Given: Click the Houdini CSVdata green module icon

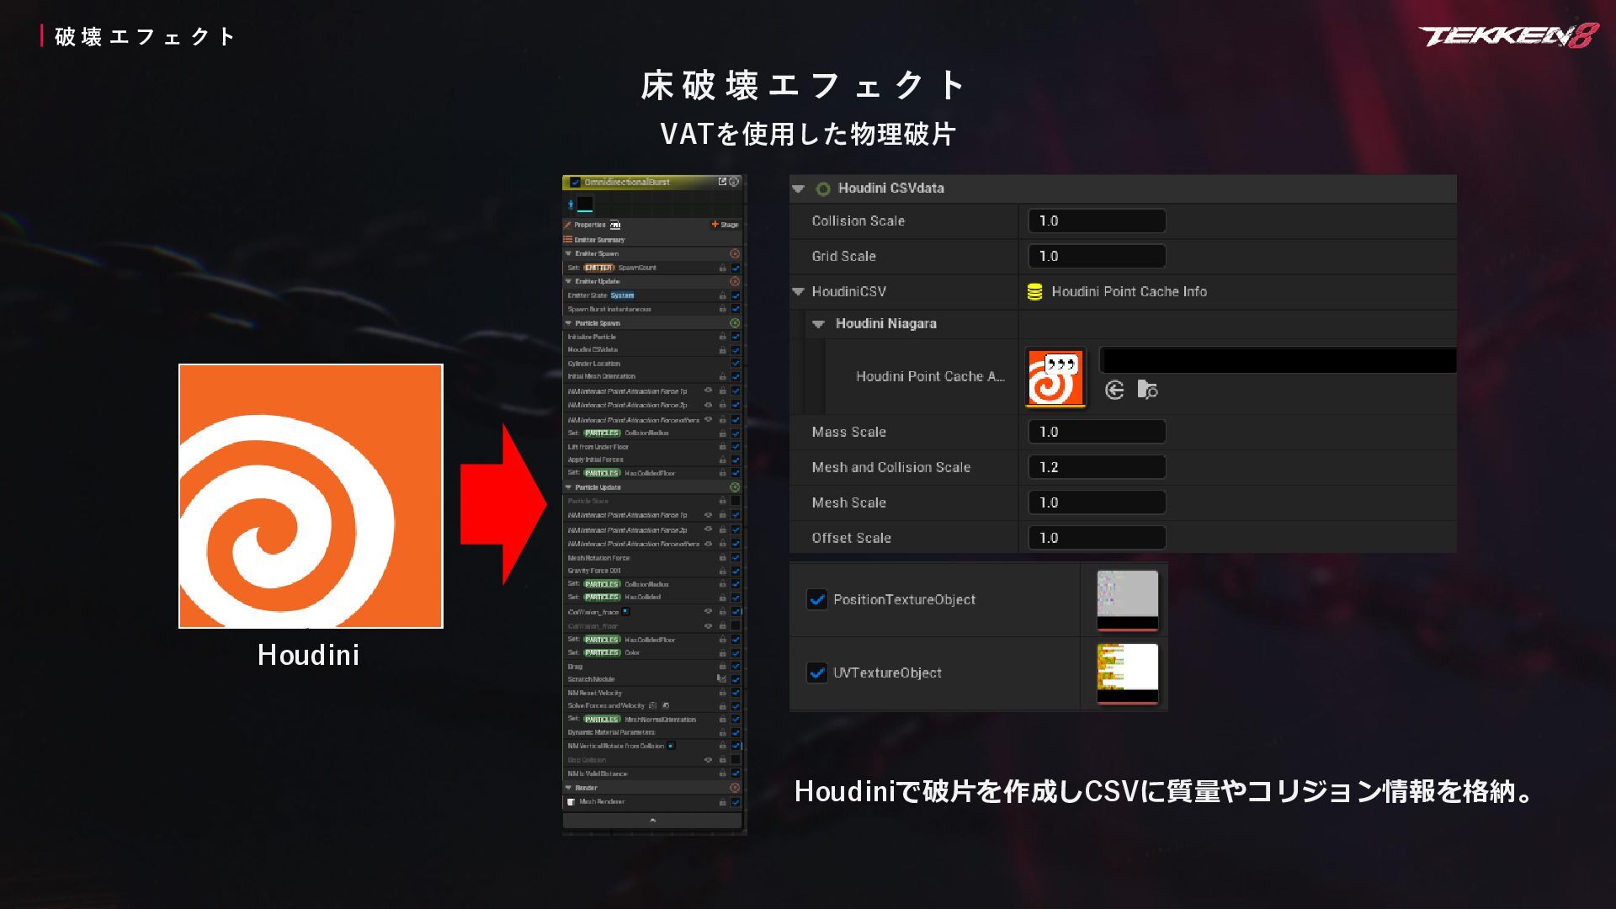Looking at the screenshot, I should pos(823,189).
